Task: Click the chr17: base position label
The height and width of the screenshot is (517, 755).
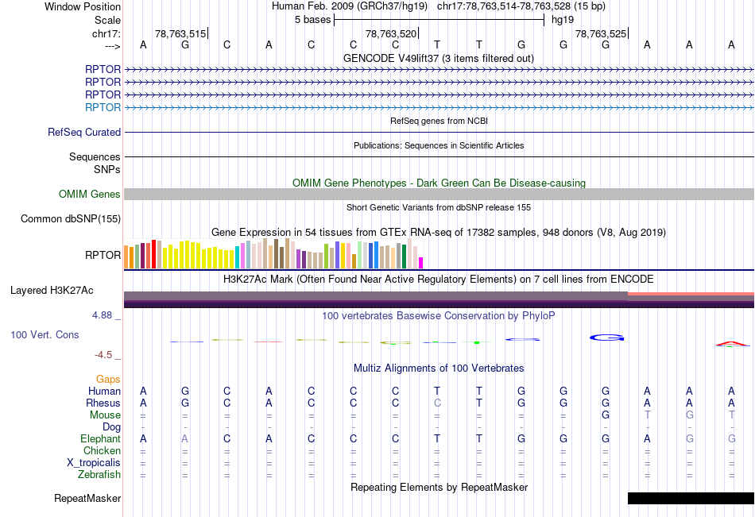Action: coord(106,33)
